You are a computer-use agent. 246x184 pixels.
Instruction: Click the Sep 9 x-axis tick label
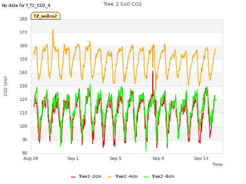[158, 158]
